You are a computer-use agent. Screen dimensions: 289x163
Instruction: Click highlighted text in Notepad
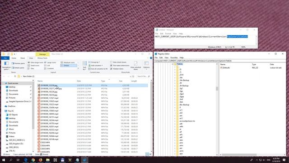point(238,37)
